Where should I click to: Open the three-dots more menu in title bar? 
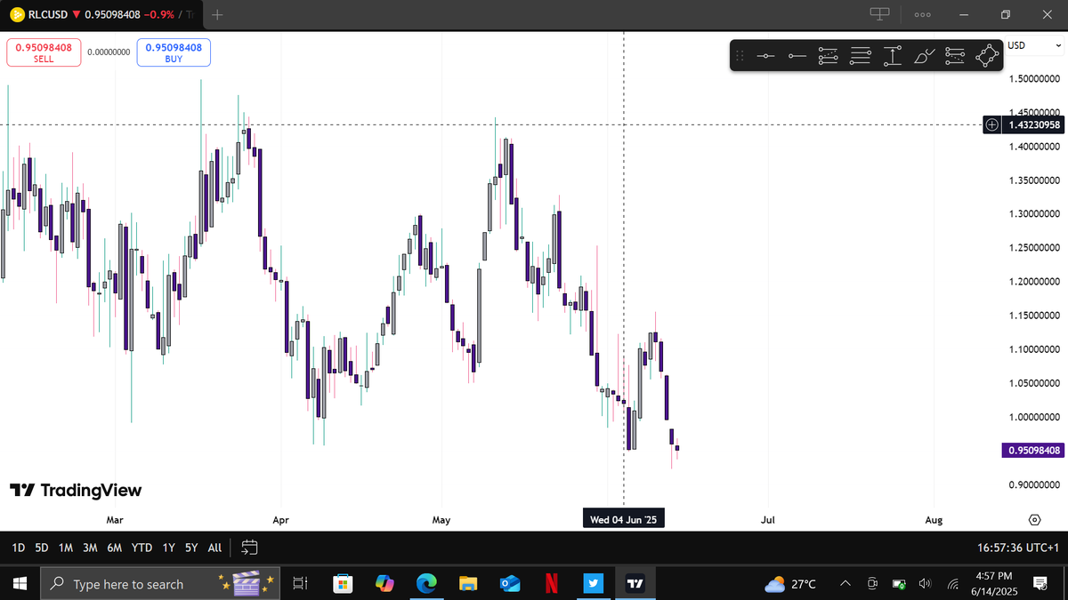tap(923, 15)
